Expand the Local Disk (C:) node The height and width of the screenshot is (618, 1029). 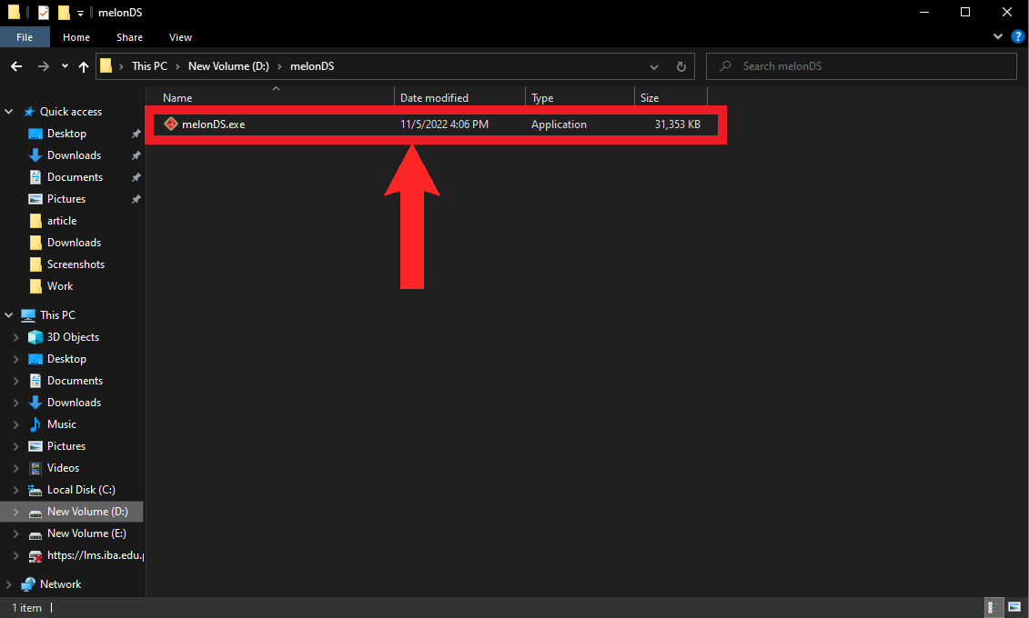(15, 490)
